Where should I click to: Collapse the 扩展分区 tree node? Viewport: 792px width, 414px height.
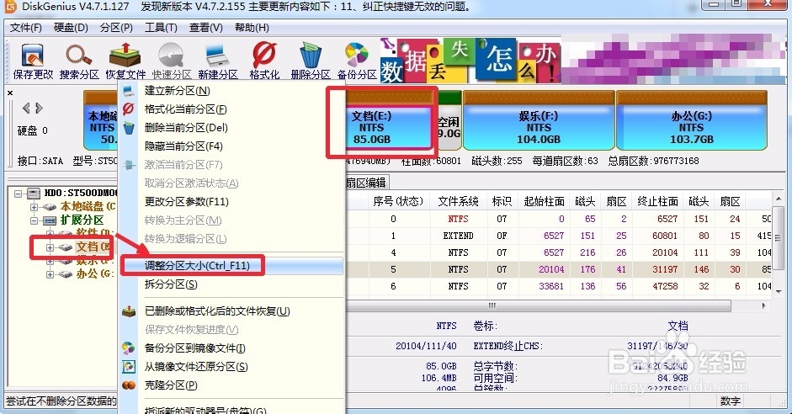tap(34, 220)
